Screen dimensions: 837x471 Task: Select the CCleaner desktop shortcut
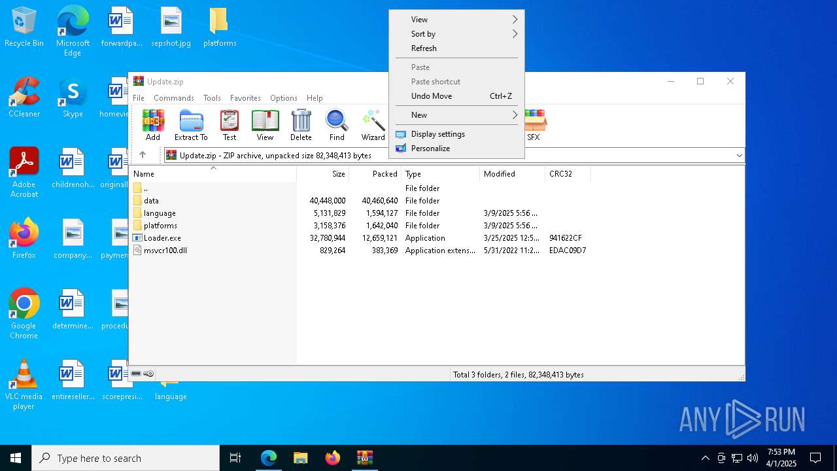(24, 97)
